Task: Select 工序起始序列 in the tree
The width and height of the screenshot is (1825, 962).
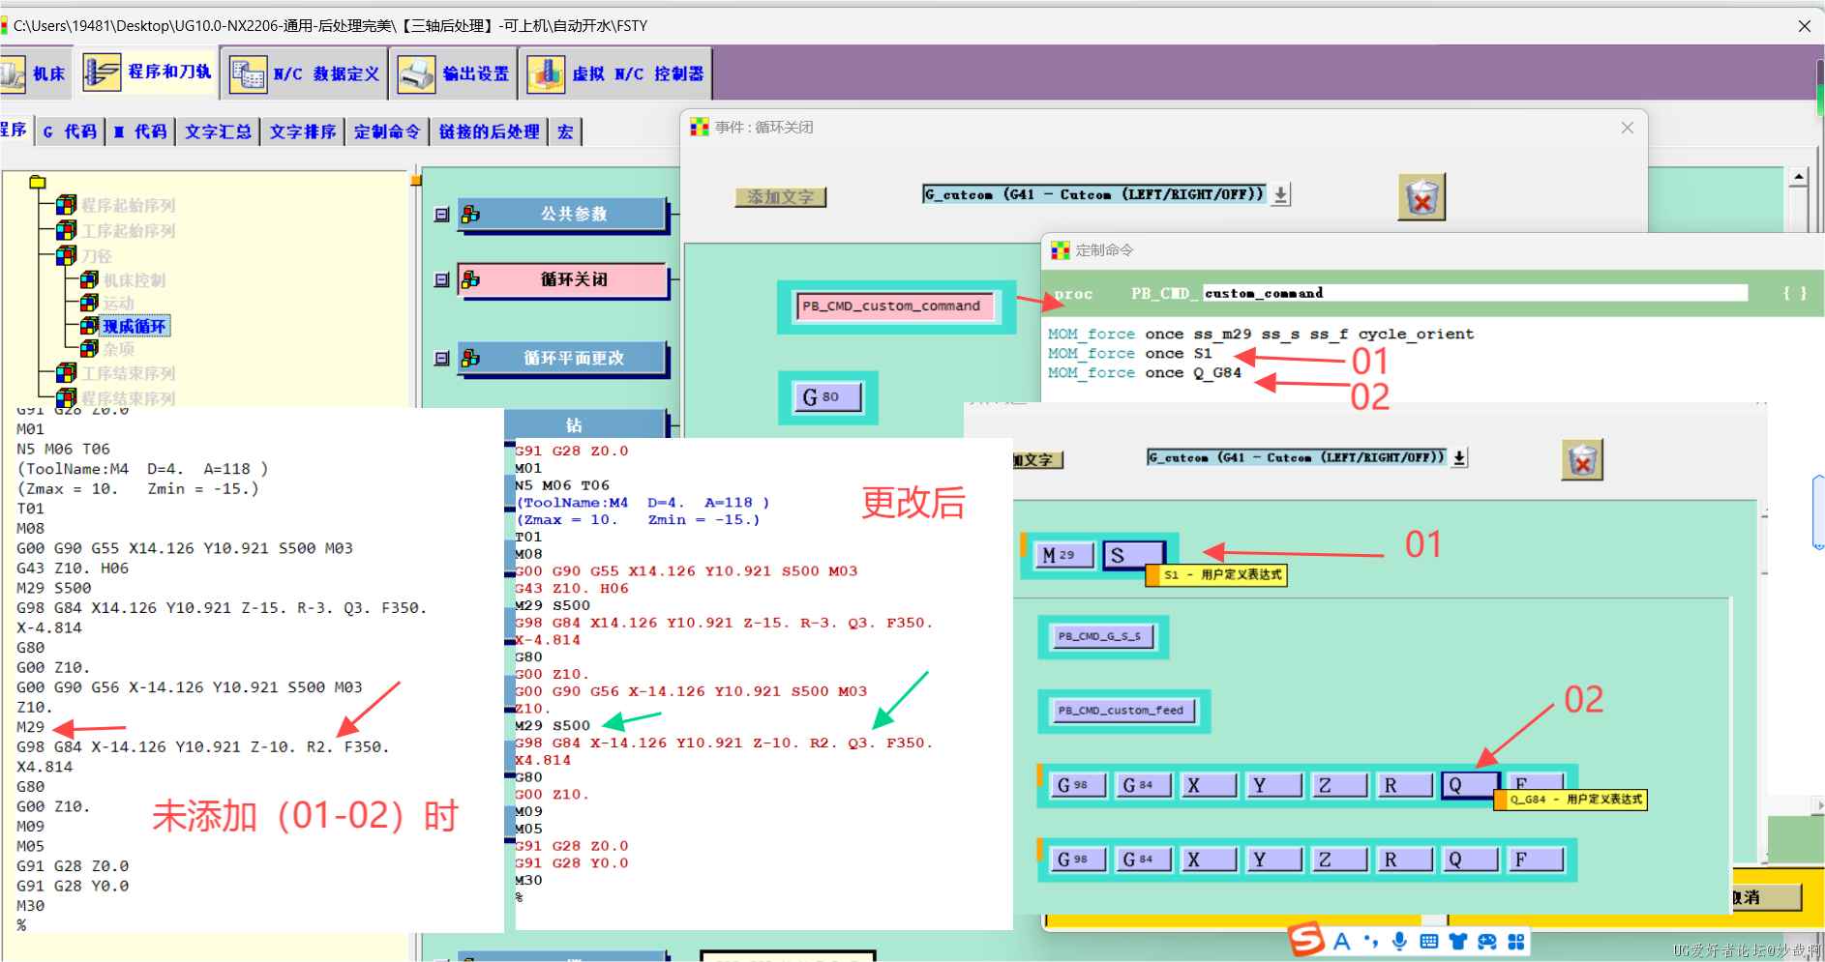Action: click(128, 230)
